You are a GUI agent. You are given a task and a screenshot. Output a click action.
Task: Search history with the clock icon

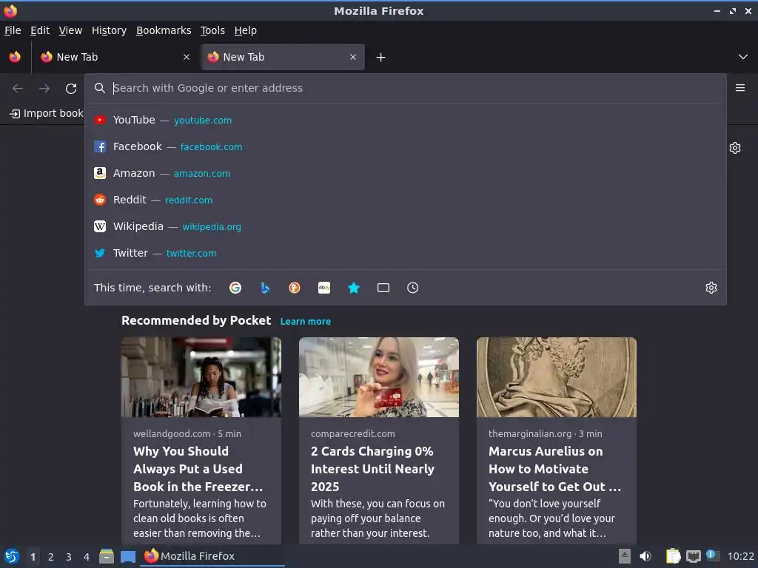tap(413, 288)
